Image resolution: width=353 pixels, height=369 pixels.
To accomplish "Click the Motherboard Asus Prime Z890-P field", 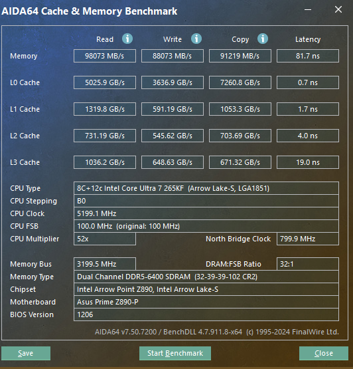I will coord(206,302).
